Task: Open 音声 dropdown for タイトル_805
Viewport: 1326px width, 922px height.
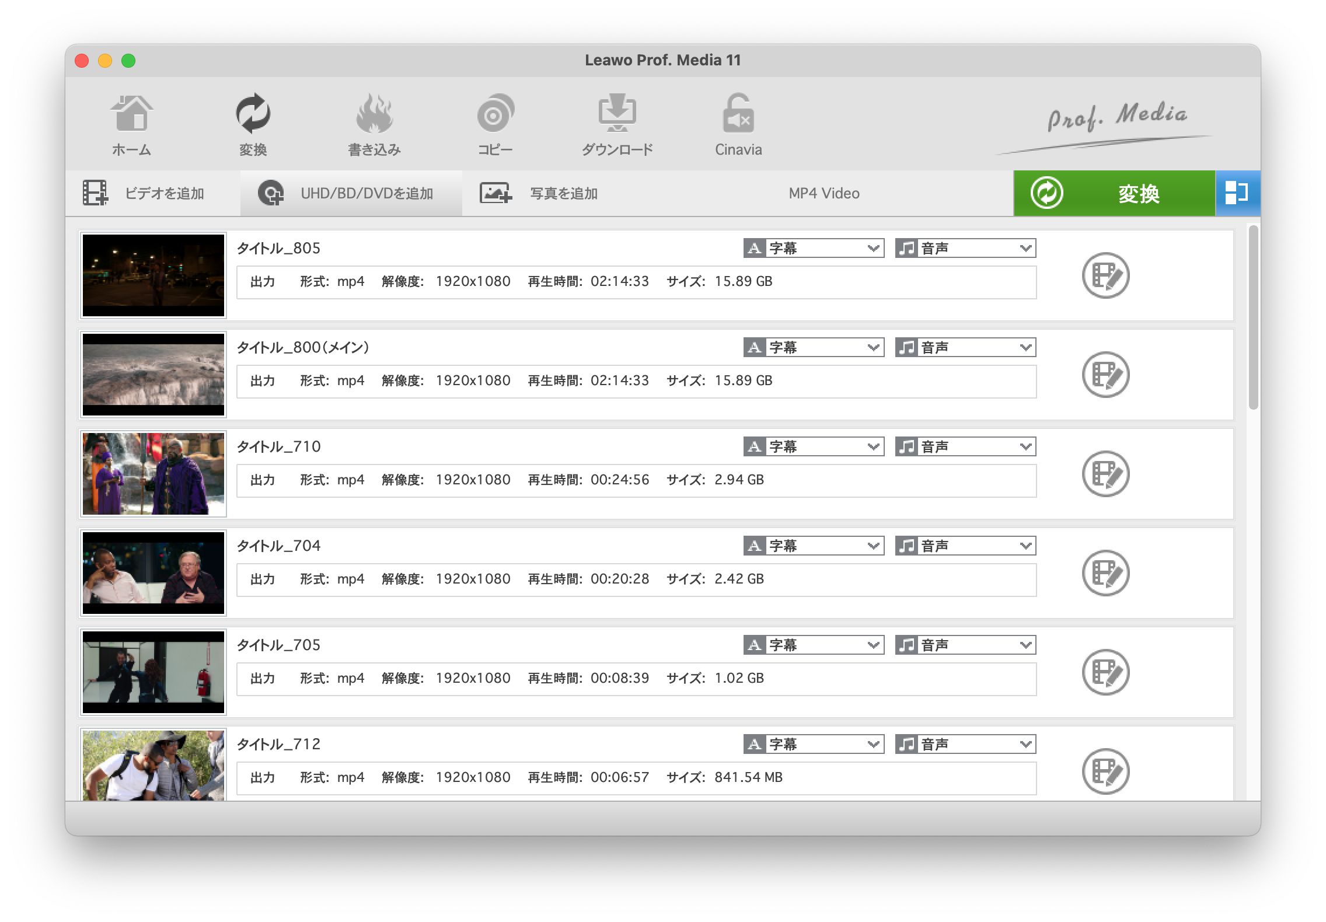Action: pos(965,248)
